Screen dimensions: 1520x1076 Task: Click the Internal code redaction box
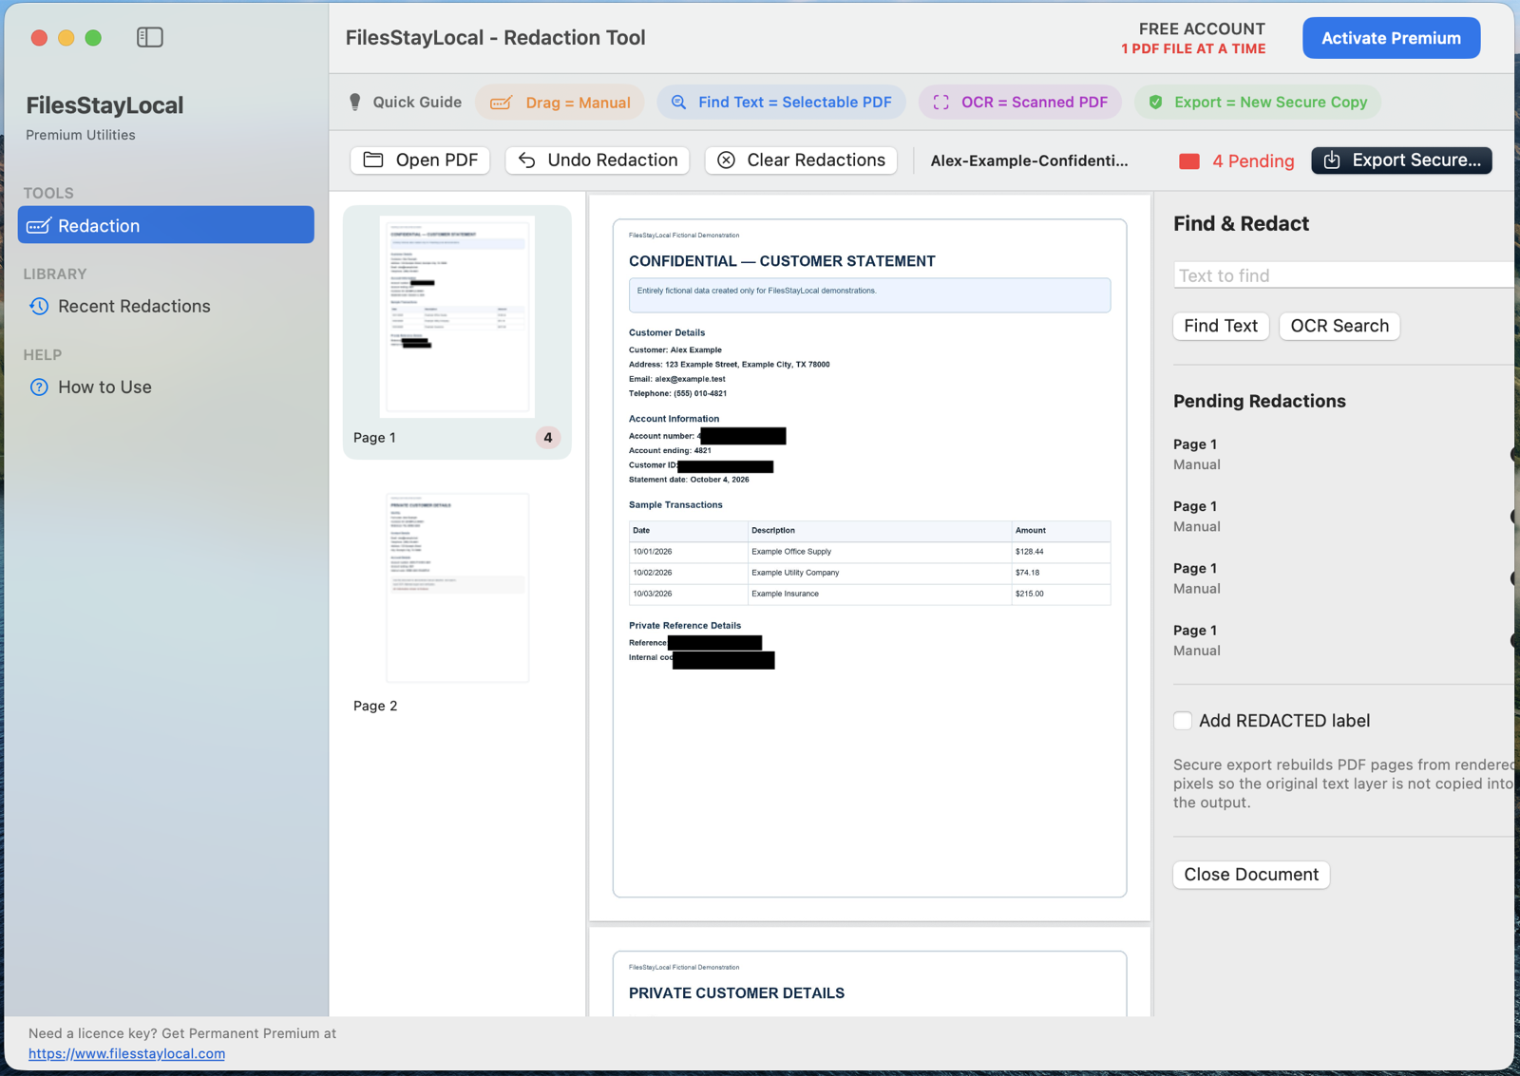(723, 660)
